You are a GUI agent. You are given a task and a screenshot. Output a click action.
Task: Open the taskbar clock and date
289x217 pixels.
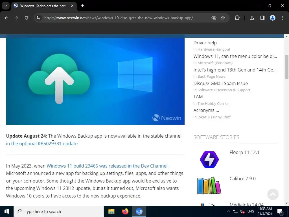(265, 211)
